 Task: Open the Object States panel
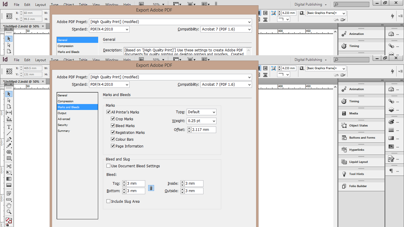361,126
